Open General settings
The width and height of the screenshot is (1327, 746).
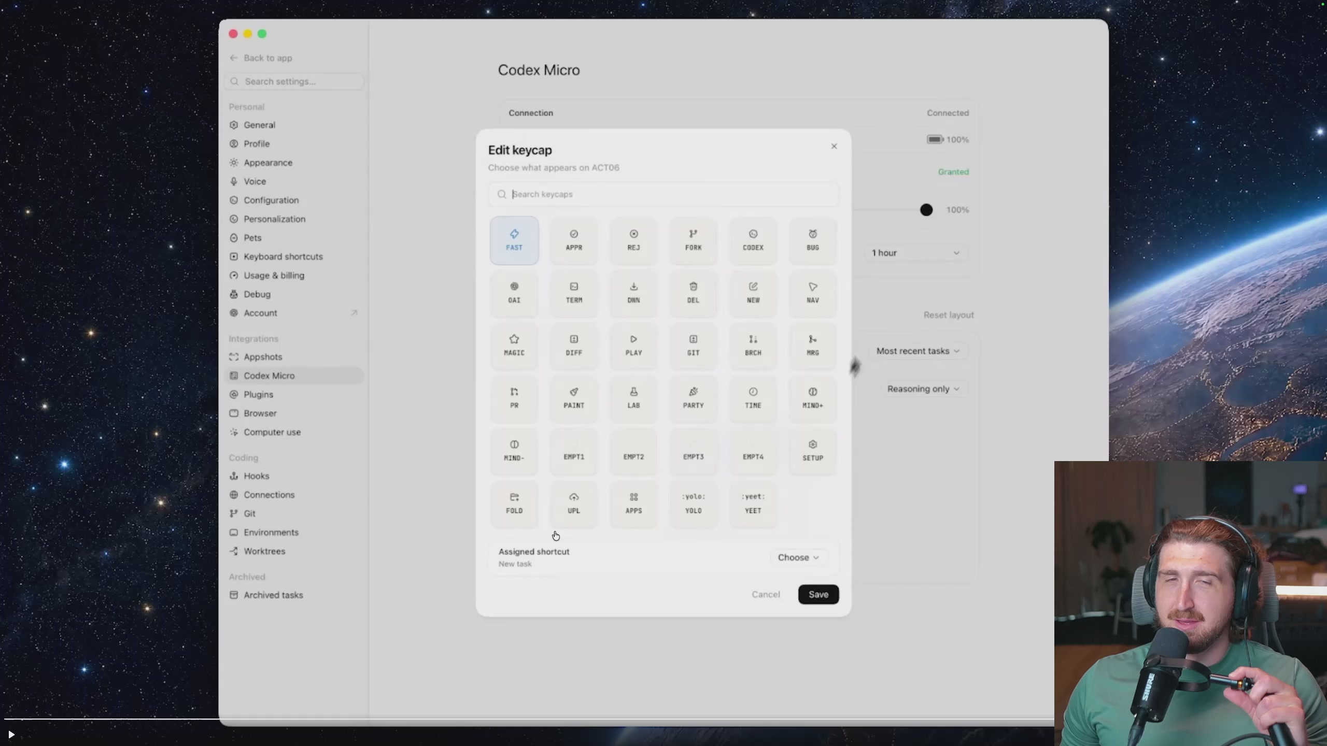point(294,125)
